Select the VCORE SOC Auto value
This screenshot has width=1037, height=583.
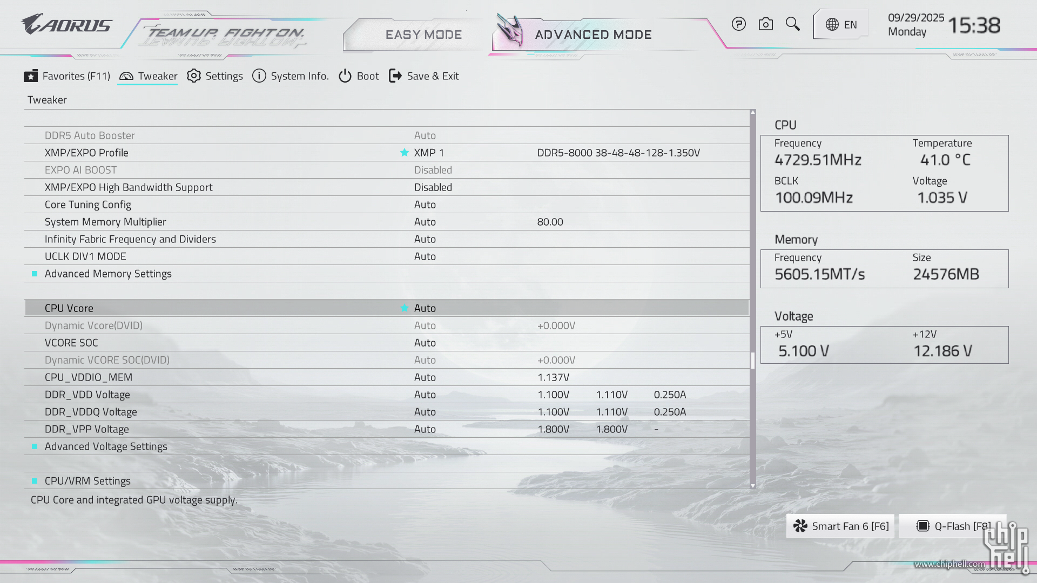tap(425, 343)
